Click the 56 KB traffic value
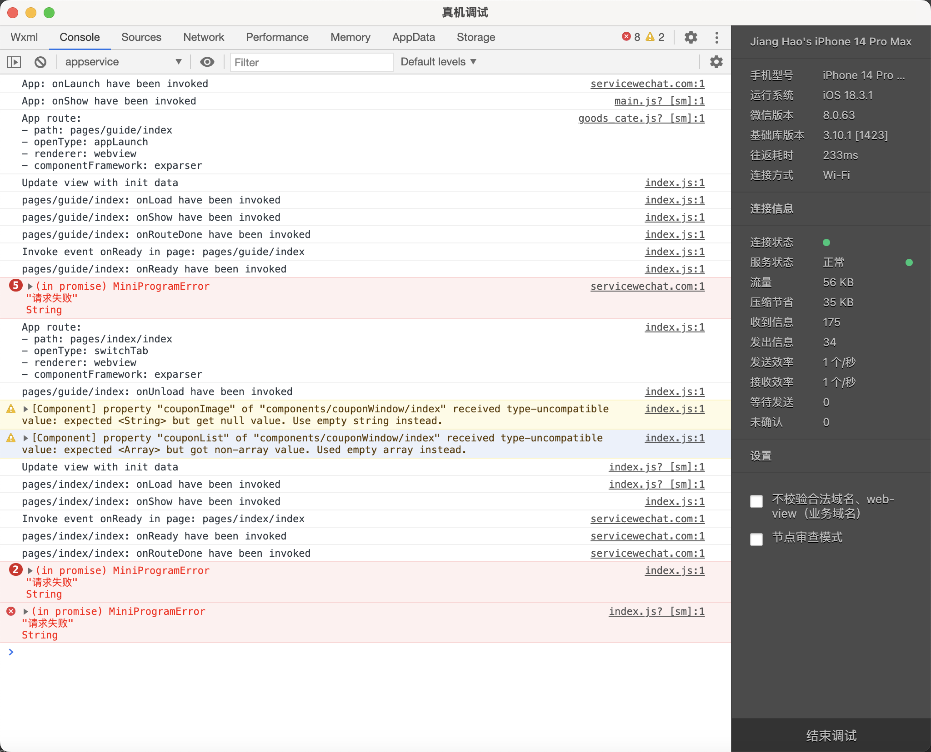Image resolution: width=931 pixels, height=752 pixels. click(838, 282)
